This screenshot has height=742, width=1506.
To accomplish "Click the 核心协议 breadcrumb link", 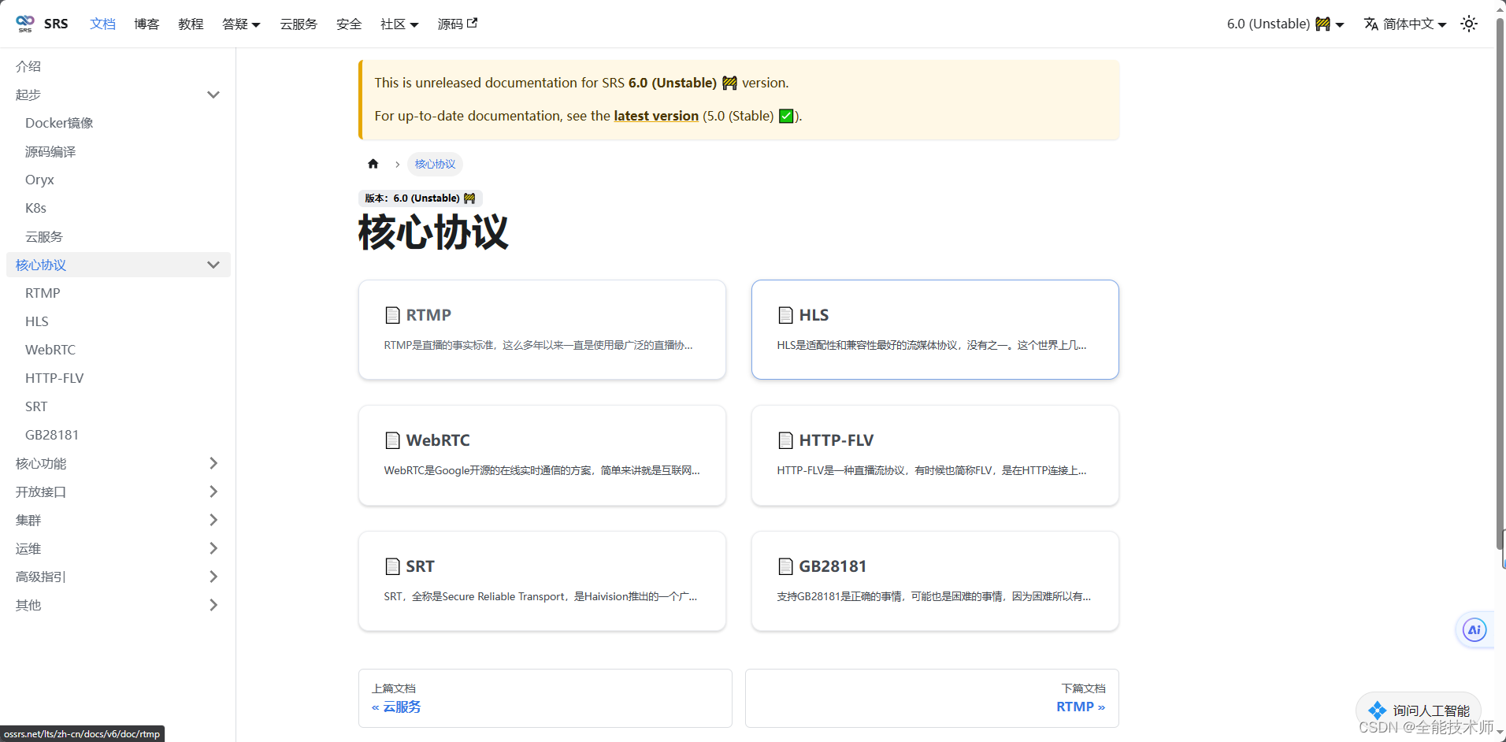I will click(x=435, y=164).
